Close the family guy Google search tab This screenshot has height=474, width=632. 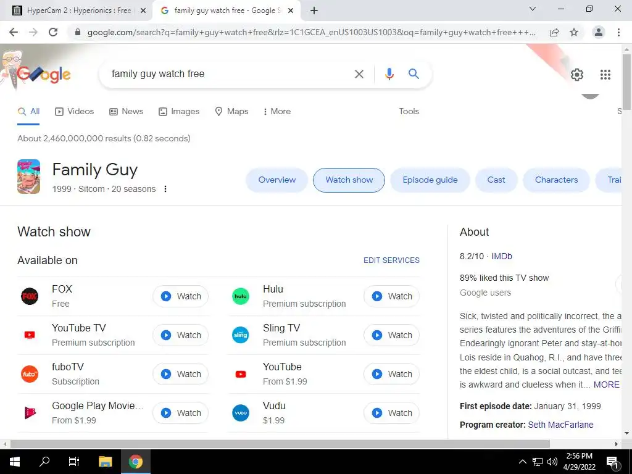(291, 10)
